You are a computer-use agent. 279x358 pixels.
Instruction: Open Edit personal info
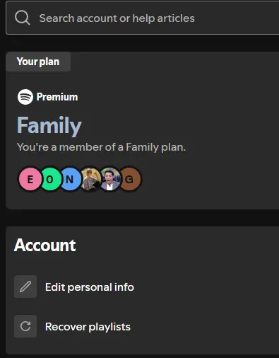pos(90,287)
